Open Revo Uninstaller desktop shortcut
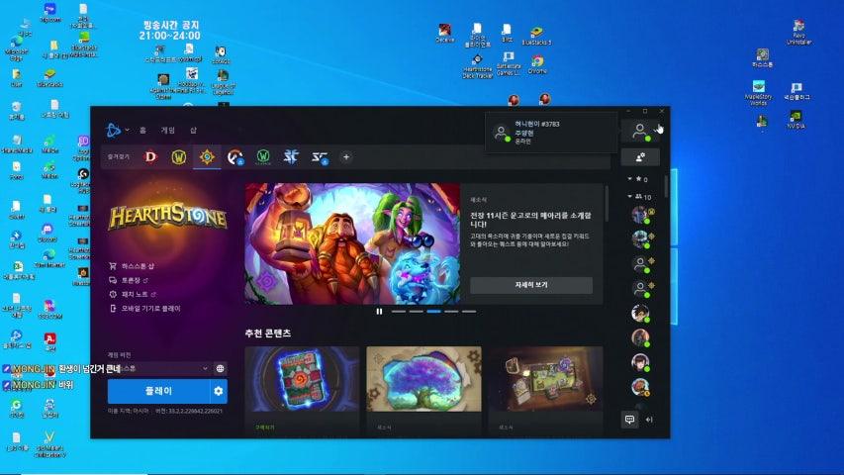This screenshot has width=844, height=475. coord(798,33)
